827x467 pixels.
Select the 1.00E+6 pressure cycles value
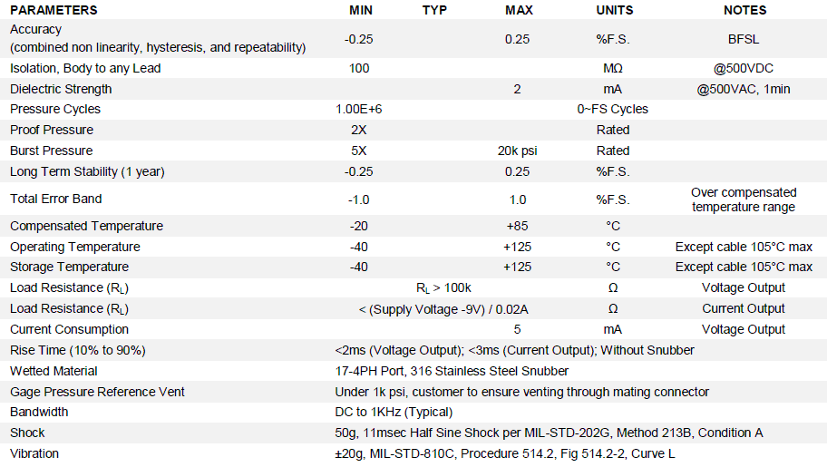(x=359, y=109)
